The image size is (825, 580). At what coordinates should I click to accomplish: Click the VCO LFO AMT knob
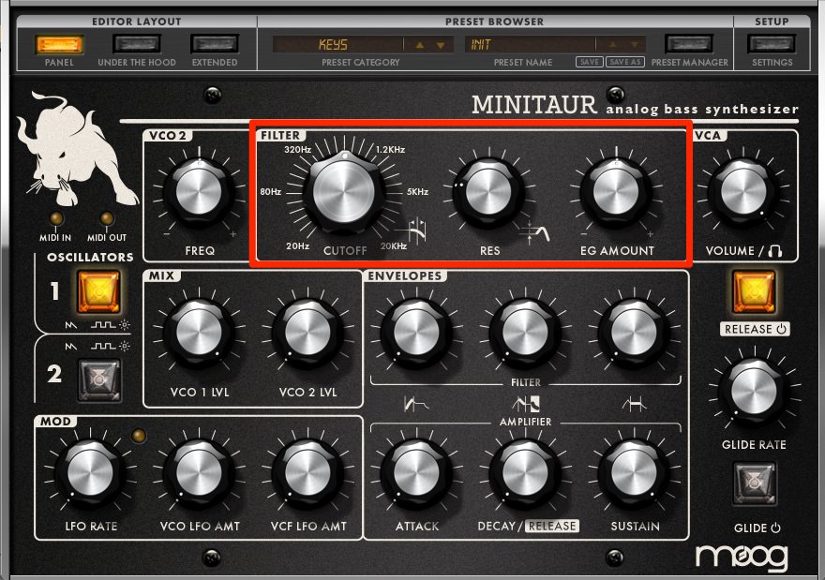pyautogui.click(x=199, y=472)
